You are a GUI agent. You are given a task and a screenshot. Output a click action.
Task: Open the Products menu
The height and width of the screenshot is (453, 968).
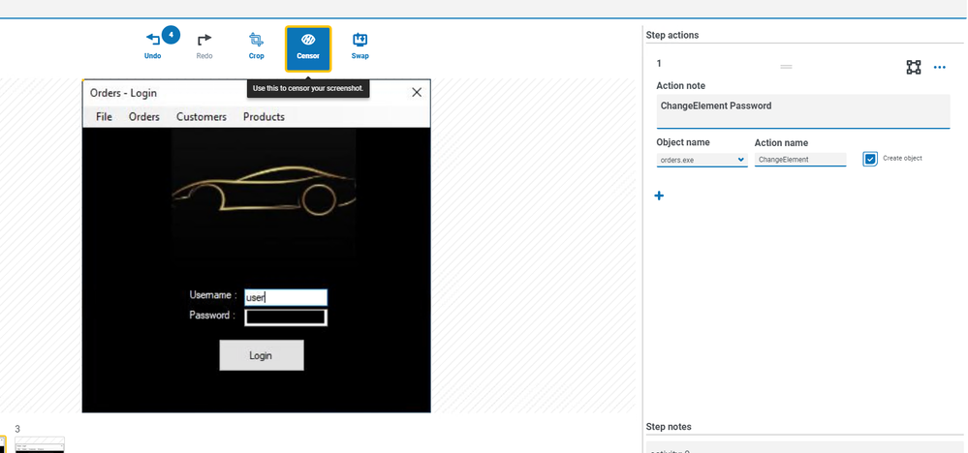pyautogui.click(x=264, y=117)
